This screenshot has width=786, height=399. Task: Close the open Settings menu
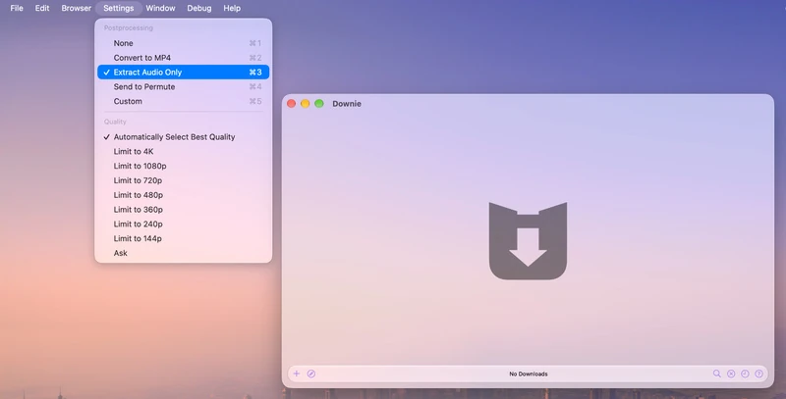point(118,8)
